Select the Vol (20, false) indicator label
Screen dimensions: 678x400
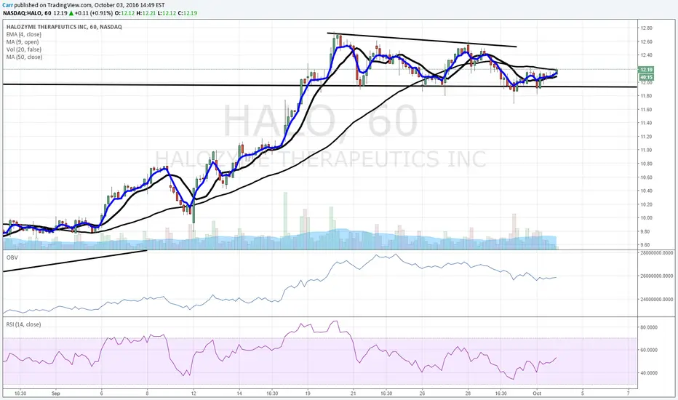tap(24, 49)
